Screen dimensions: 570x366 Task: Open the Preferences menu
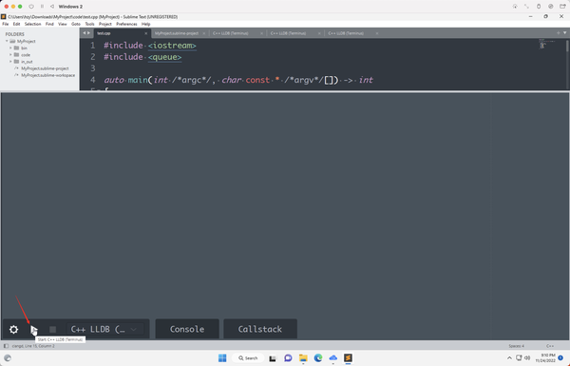point(126,24)
